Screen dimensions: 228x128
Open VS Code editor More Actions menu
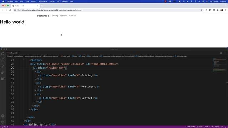[225, 53]
